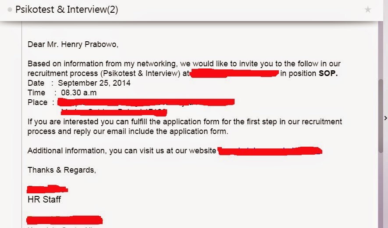Click the gray status dot beside the subject

pyautogui.click(x=10, y=10)
